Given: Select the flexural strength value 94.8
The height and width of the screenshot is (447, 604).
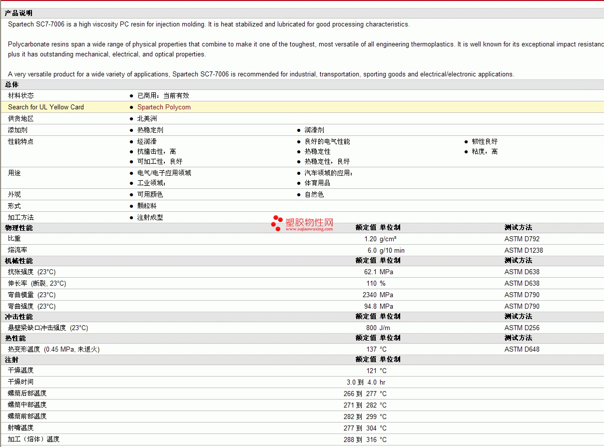Looking at the screenshot, I should pyautogui.click(x=371, y=306).
